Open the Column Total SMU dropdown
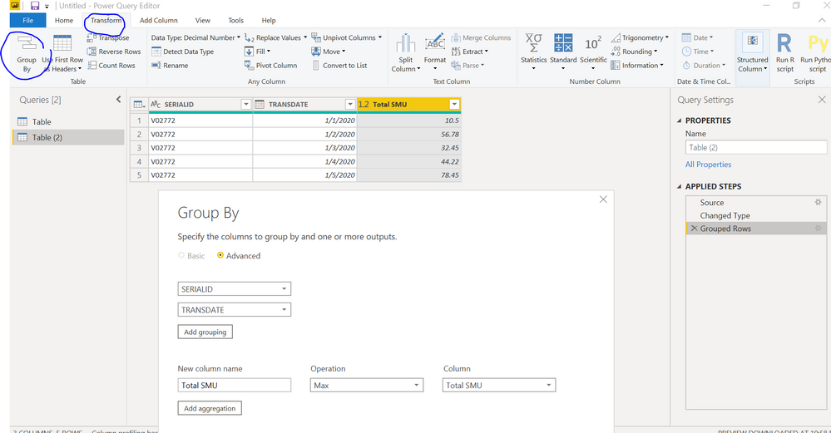Viewport: 831px width, 433px height. (499, 386)
